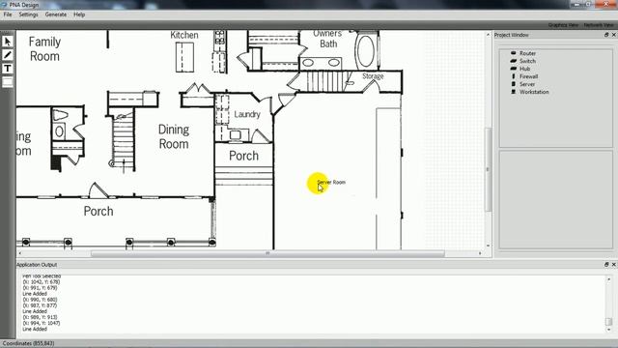The height and width of the screenshot is (348, 618).
Task: Click the Kitchen label on floor plan
Action: 184,35
